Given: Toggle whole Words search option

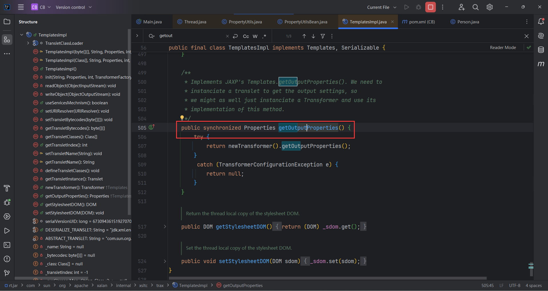Looking at the screenshot, I should [x=255, y=36].
